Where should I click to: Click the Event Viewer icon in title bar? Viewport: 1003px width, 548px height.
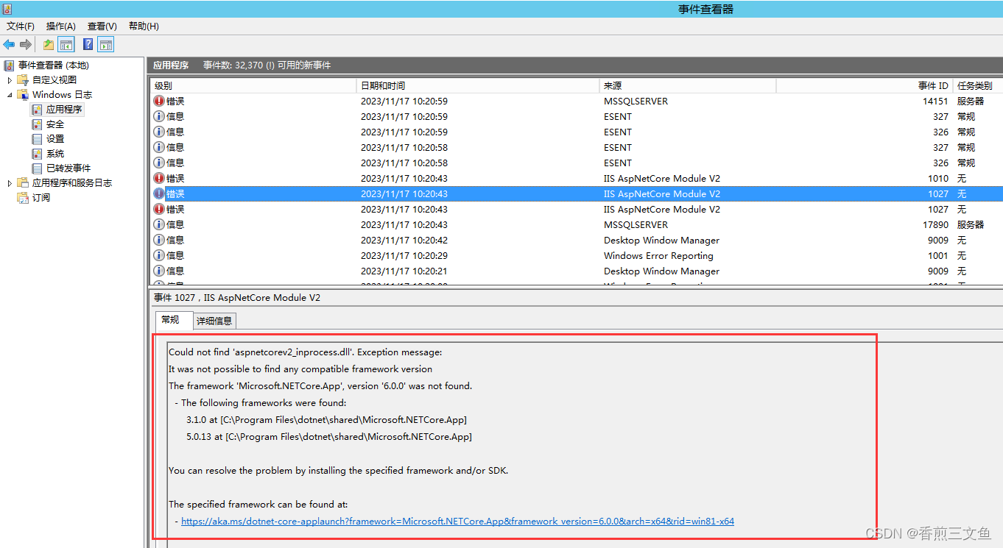[x=7, y=9]
